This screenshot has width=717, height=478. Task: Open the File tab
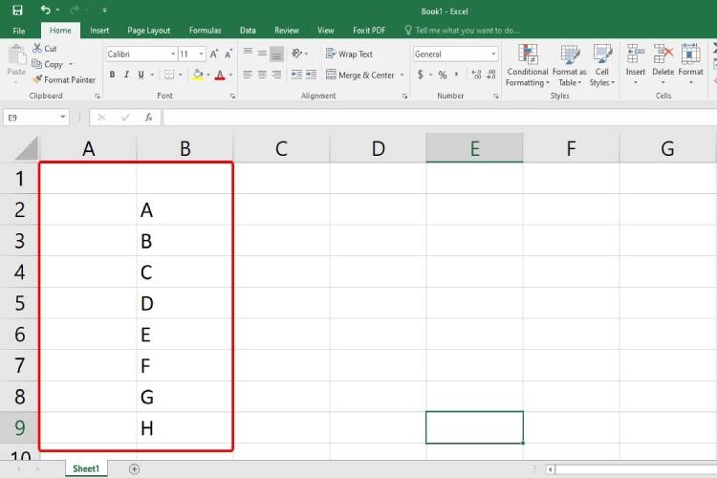19,31
